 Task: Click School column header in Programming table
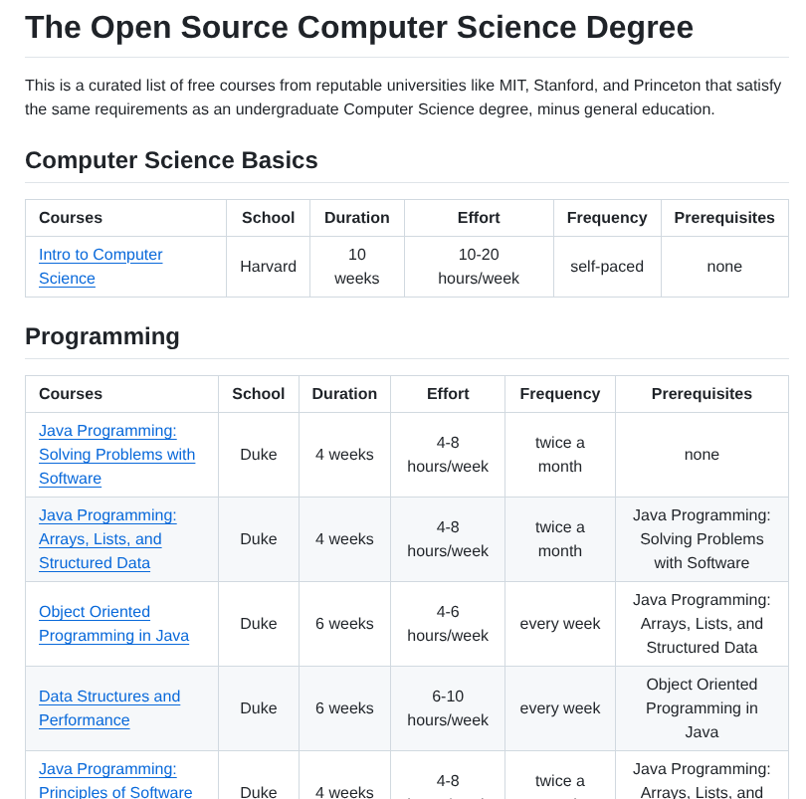click(259, 394)
